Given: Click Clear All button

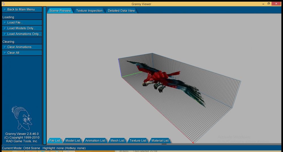Looking at the screenshot, I should point(13,53).
